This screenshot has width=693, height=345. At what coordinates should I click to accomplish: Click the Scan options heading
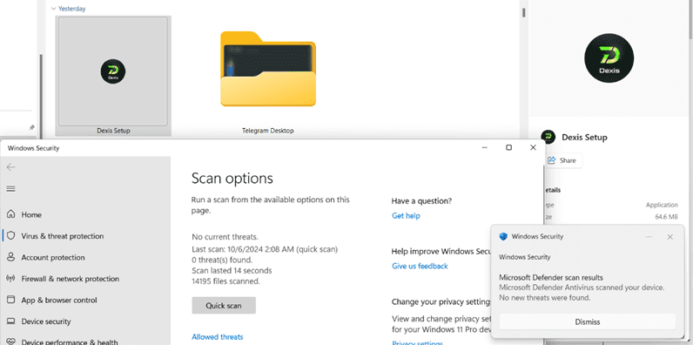pos(232,179)
